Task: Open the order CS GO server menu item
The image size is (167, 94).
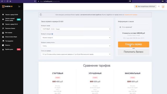Action: pos(11,15)
